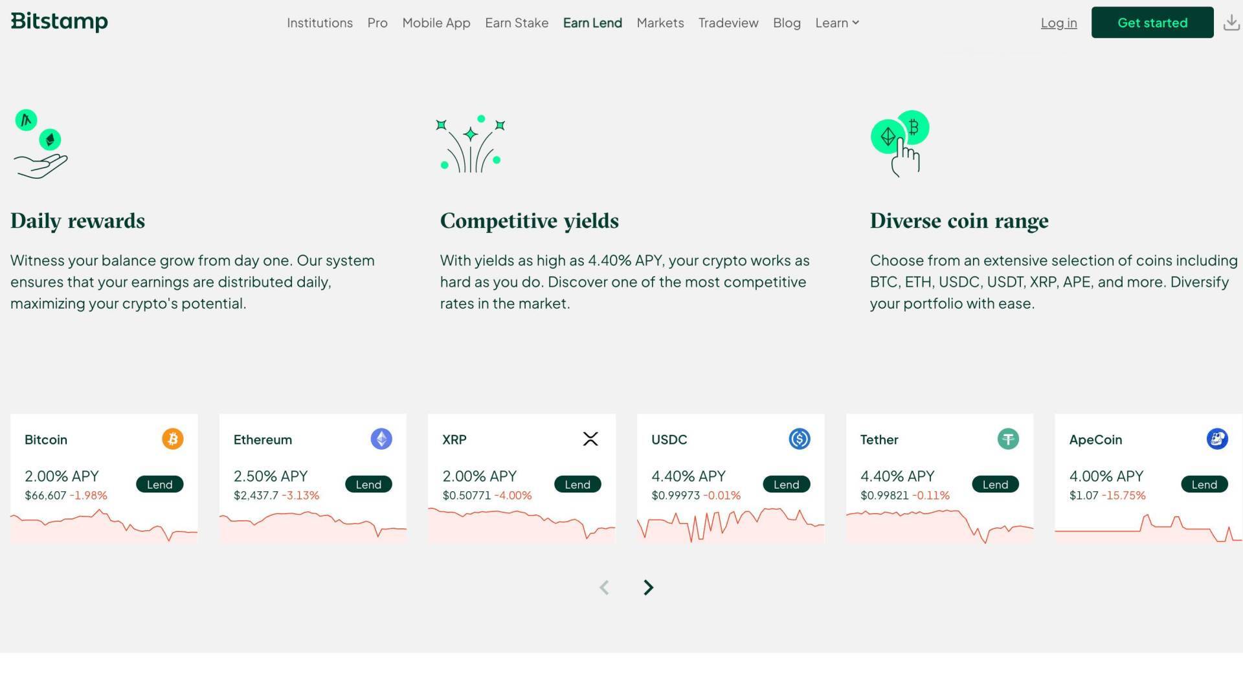The image size is (1243, 699).
Task: Click the Bitcoin cryptocurrency icon
Action: coord(172,439)
